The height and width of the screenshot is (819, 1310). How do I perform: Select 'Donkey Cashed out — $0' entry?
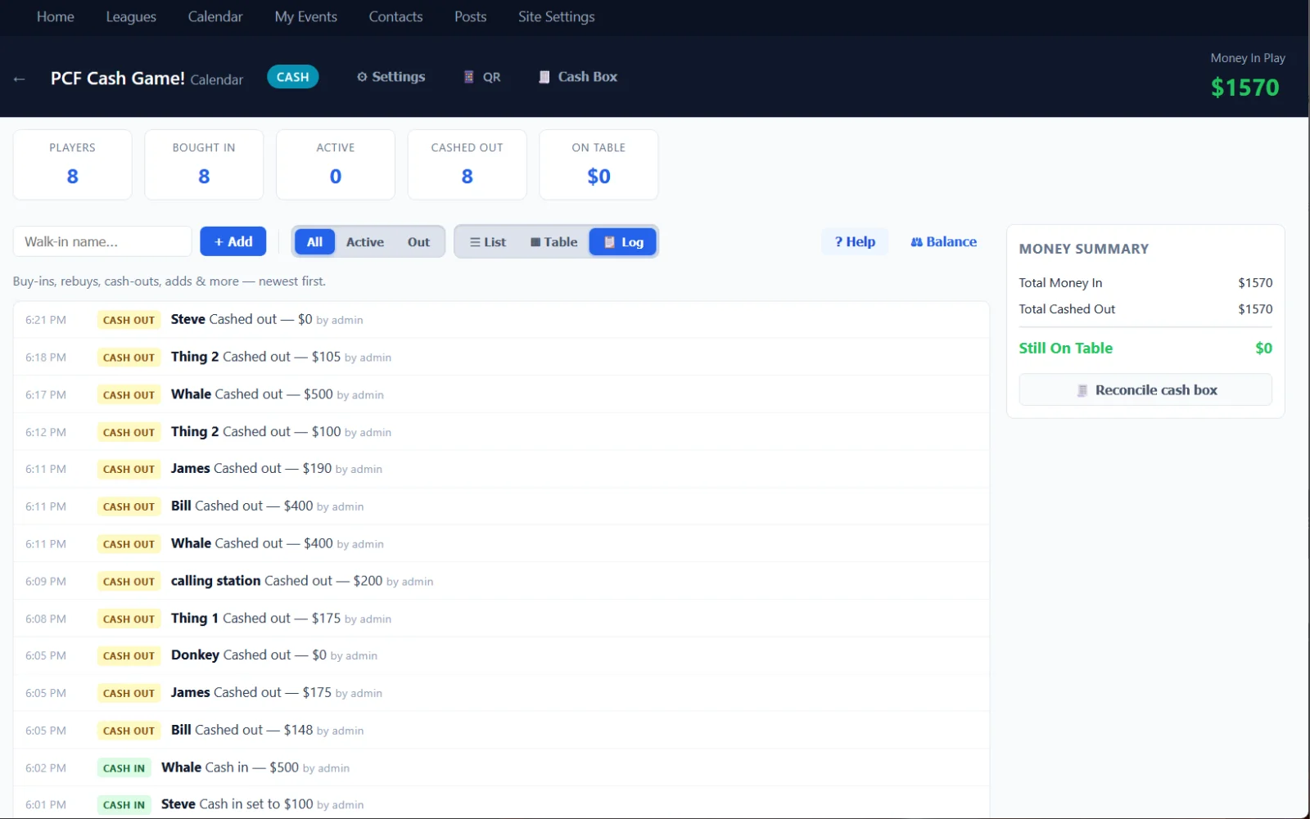pyautogui.click(x=501, y=655)
